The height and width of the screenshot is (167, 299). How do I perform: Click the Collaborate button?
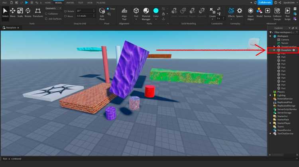click(265, 2)
